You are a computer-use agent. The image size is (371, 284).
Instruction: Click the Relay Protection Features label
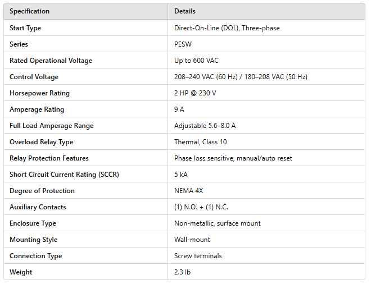click(49, 158)
